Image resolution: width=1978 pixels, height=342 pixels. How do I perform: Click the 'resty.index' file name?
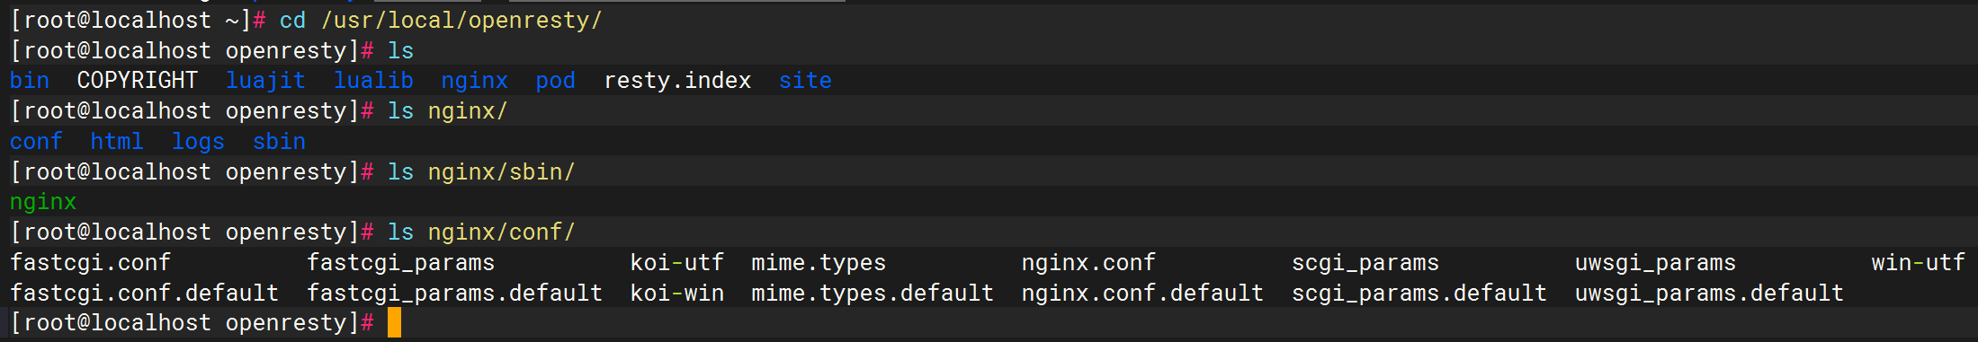[x=677, y=81]
